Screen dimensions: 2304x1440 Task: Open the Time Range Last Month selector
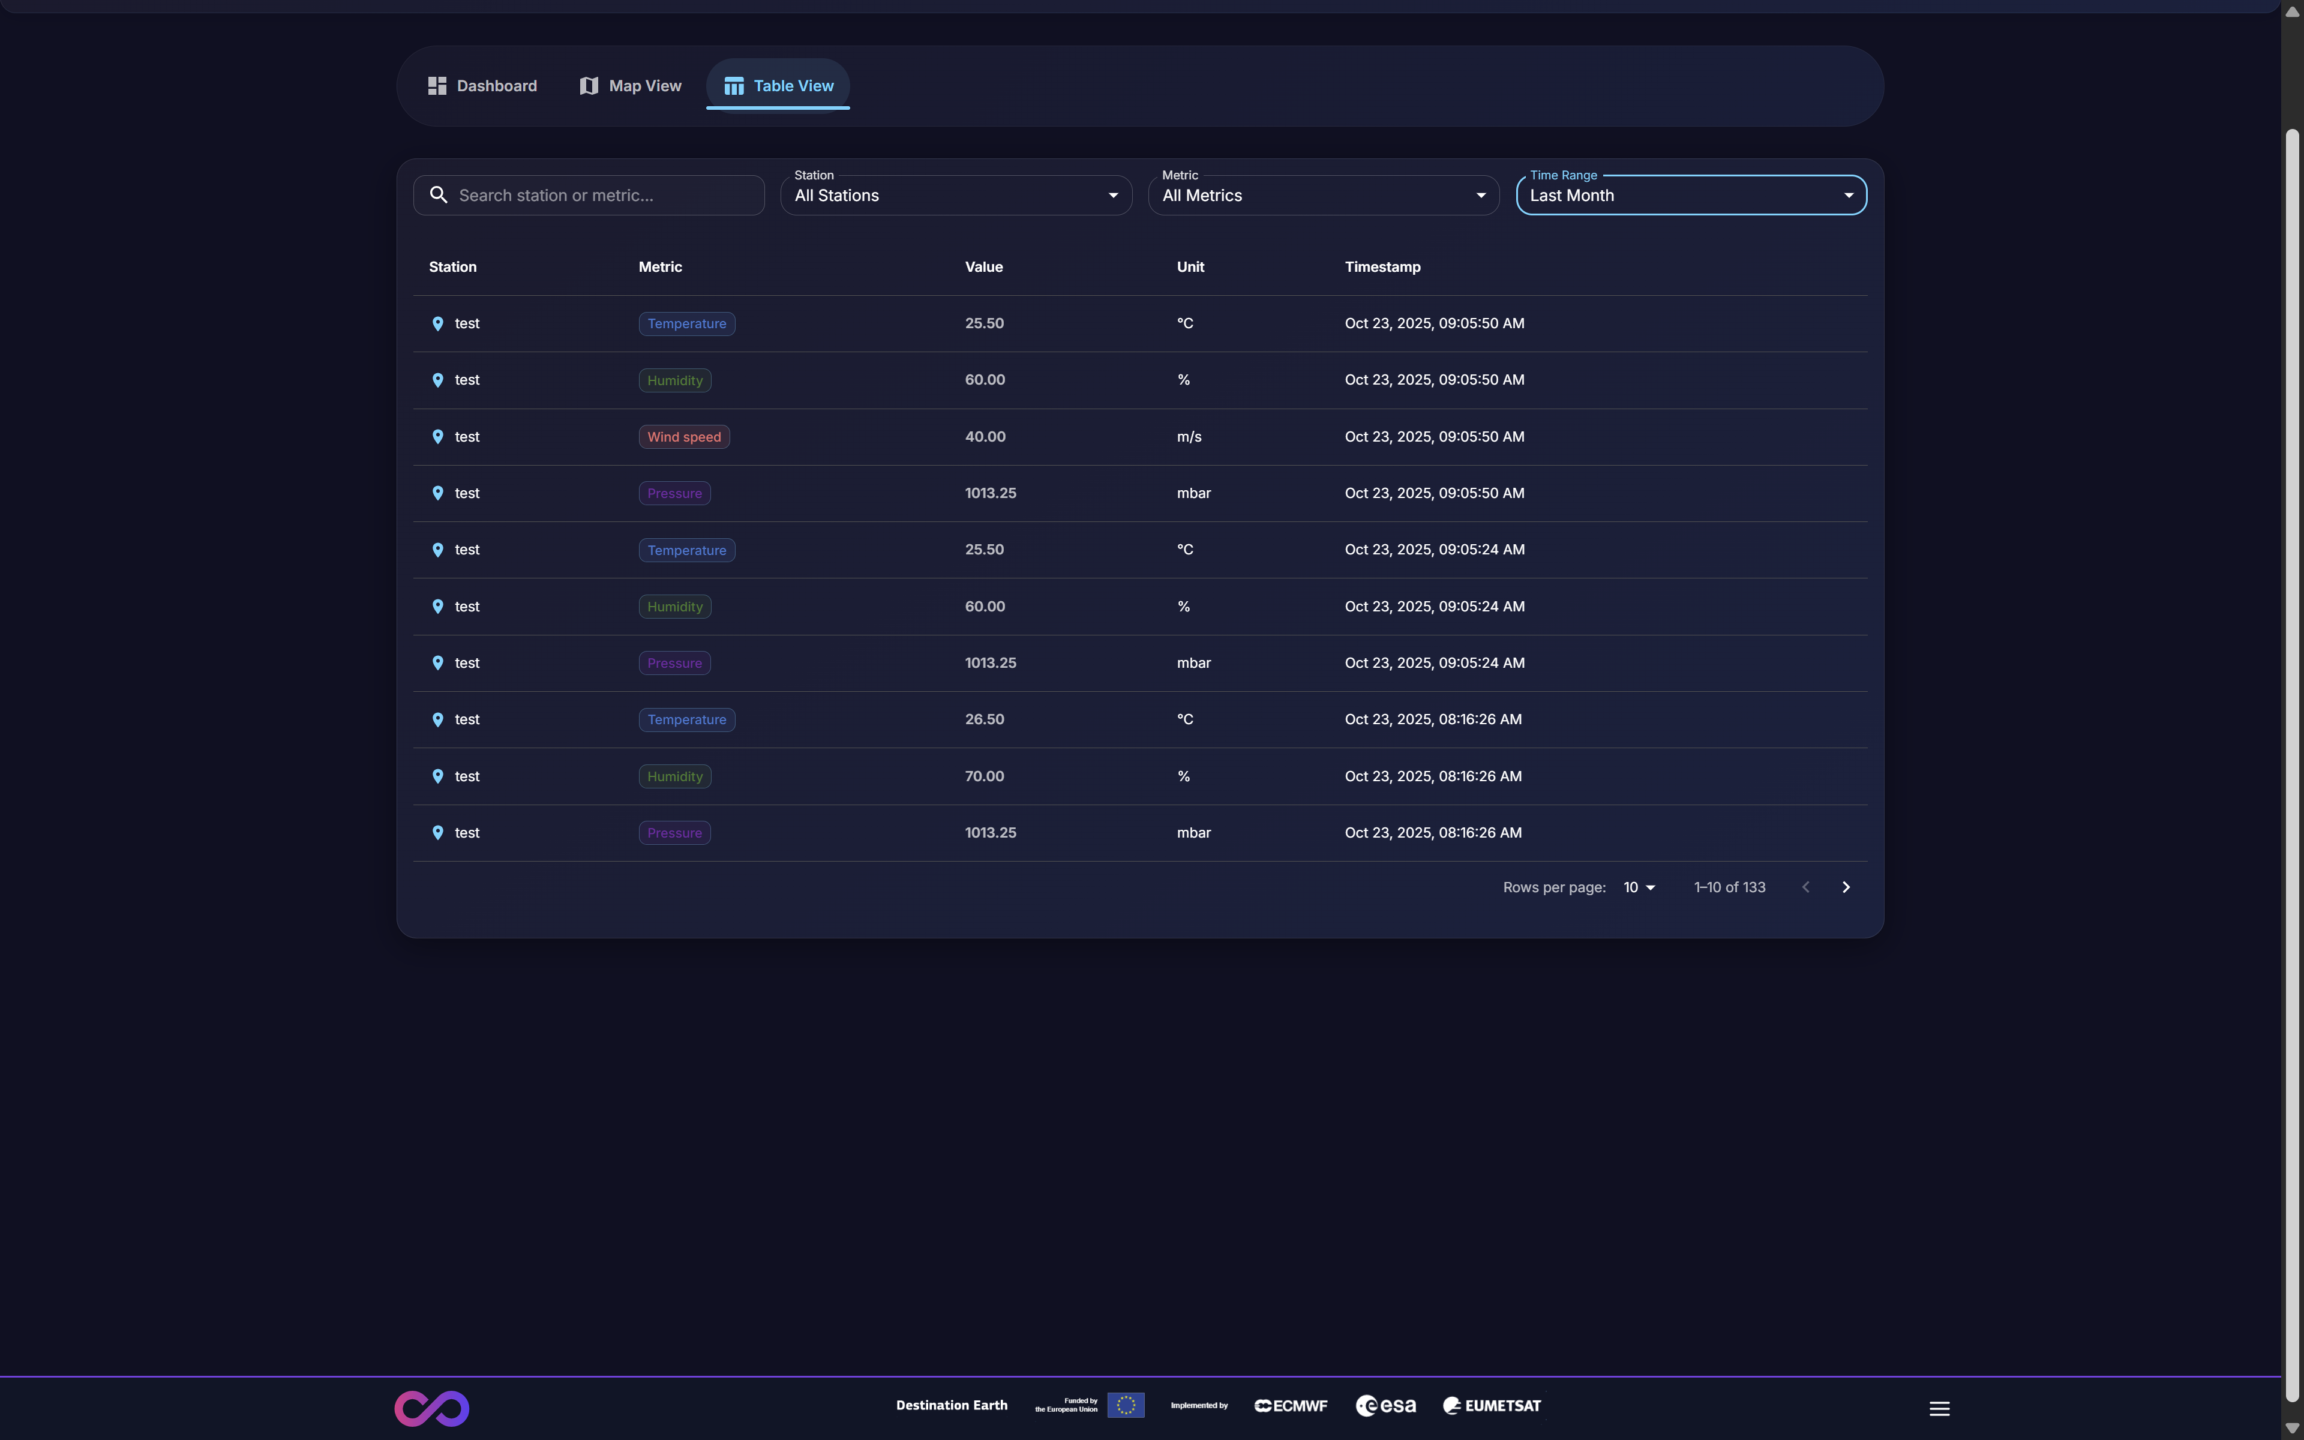1691,195
